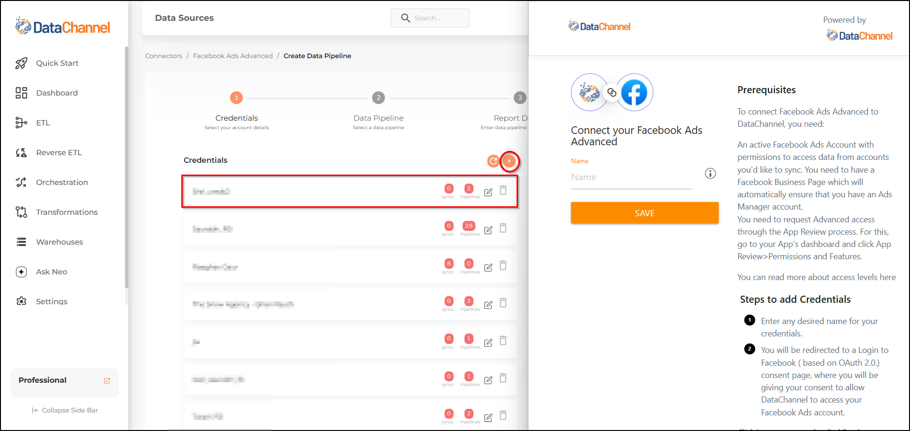Edit the credential with 28 pipelines
Screen dimensions: 910x431
pyautogui.click(x=488, y=230)
